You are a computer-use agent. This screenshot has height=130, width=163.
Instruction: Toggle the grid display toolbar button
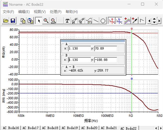60,21
